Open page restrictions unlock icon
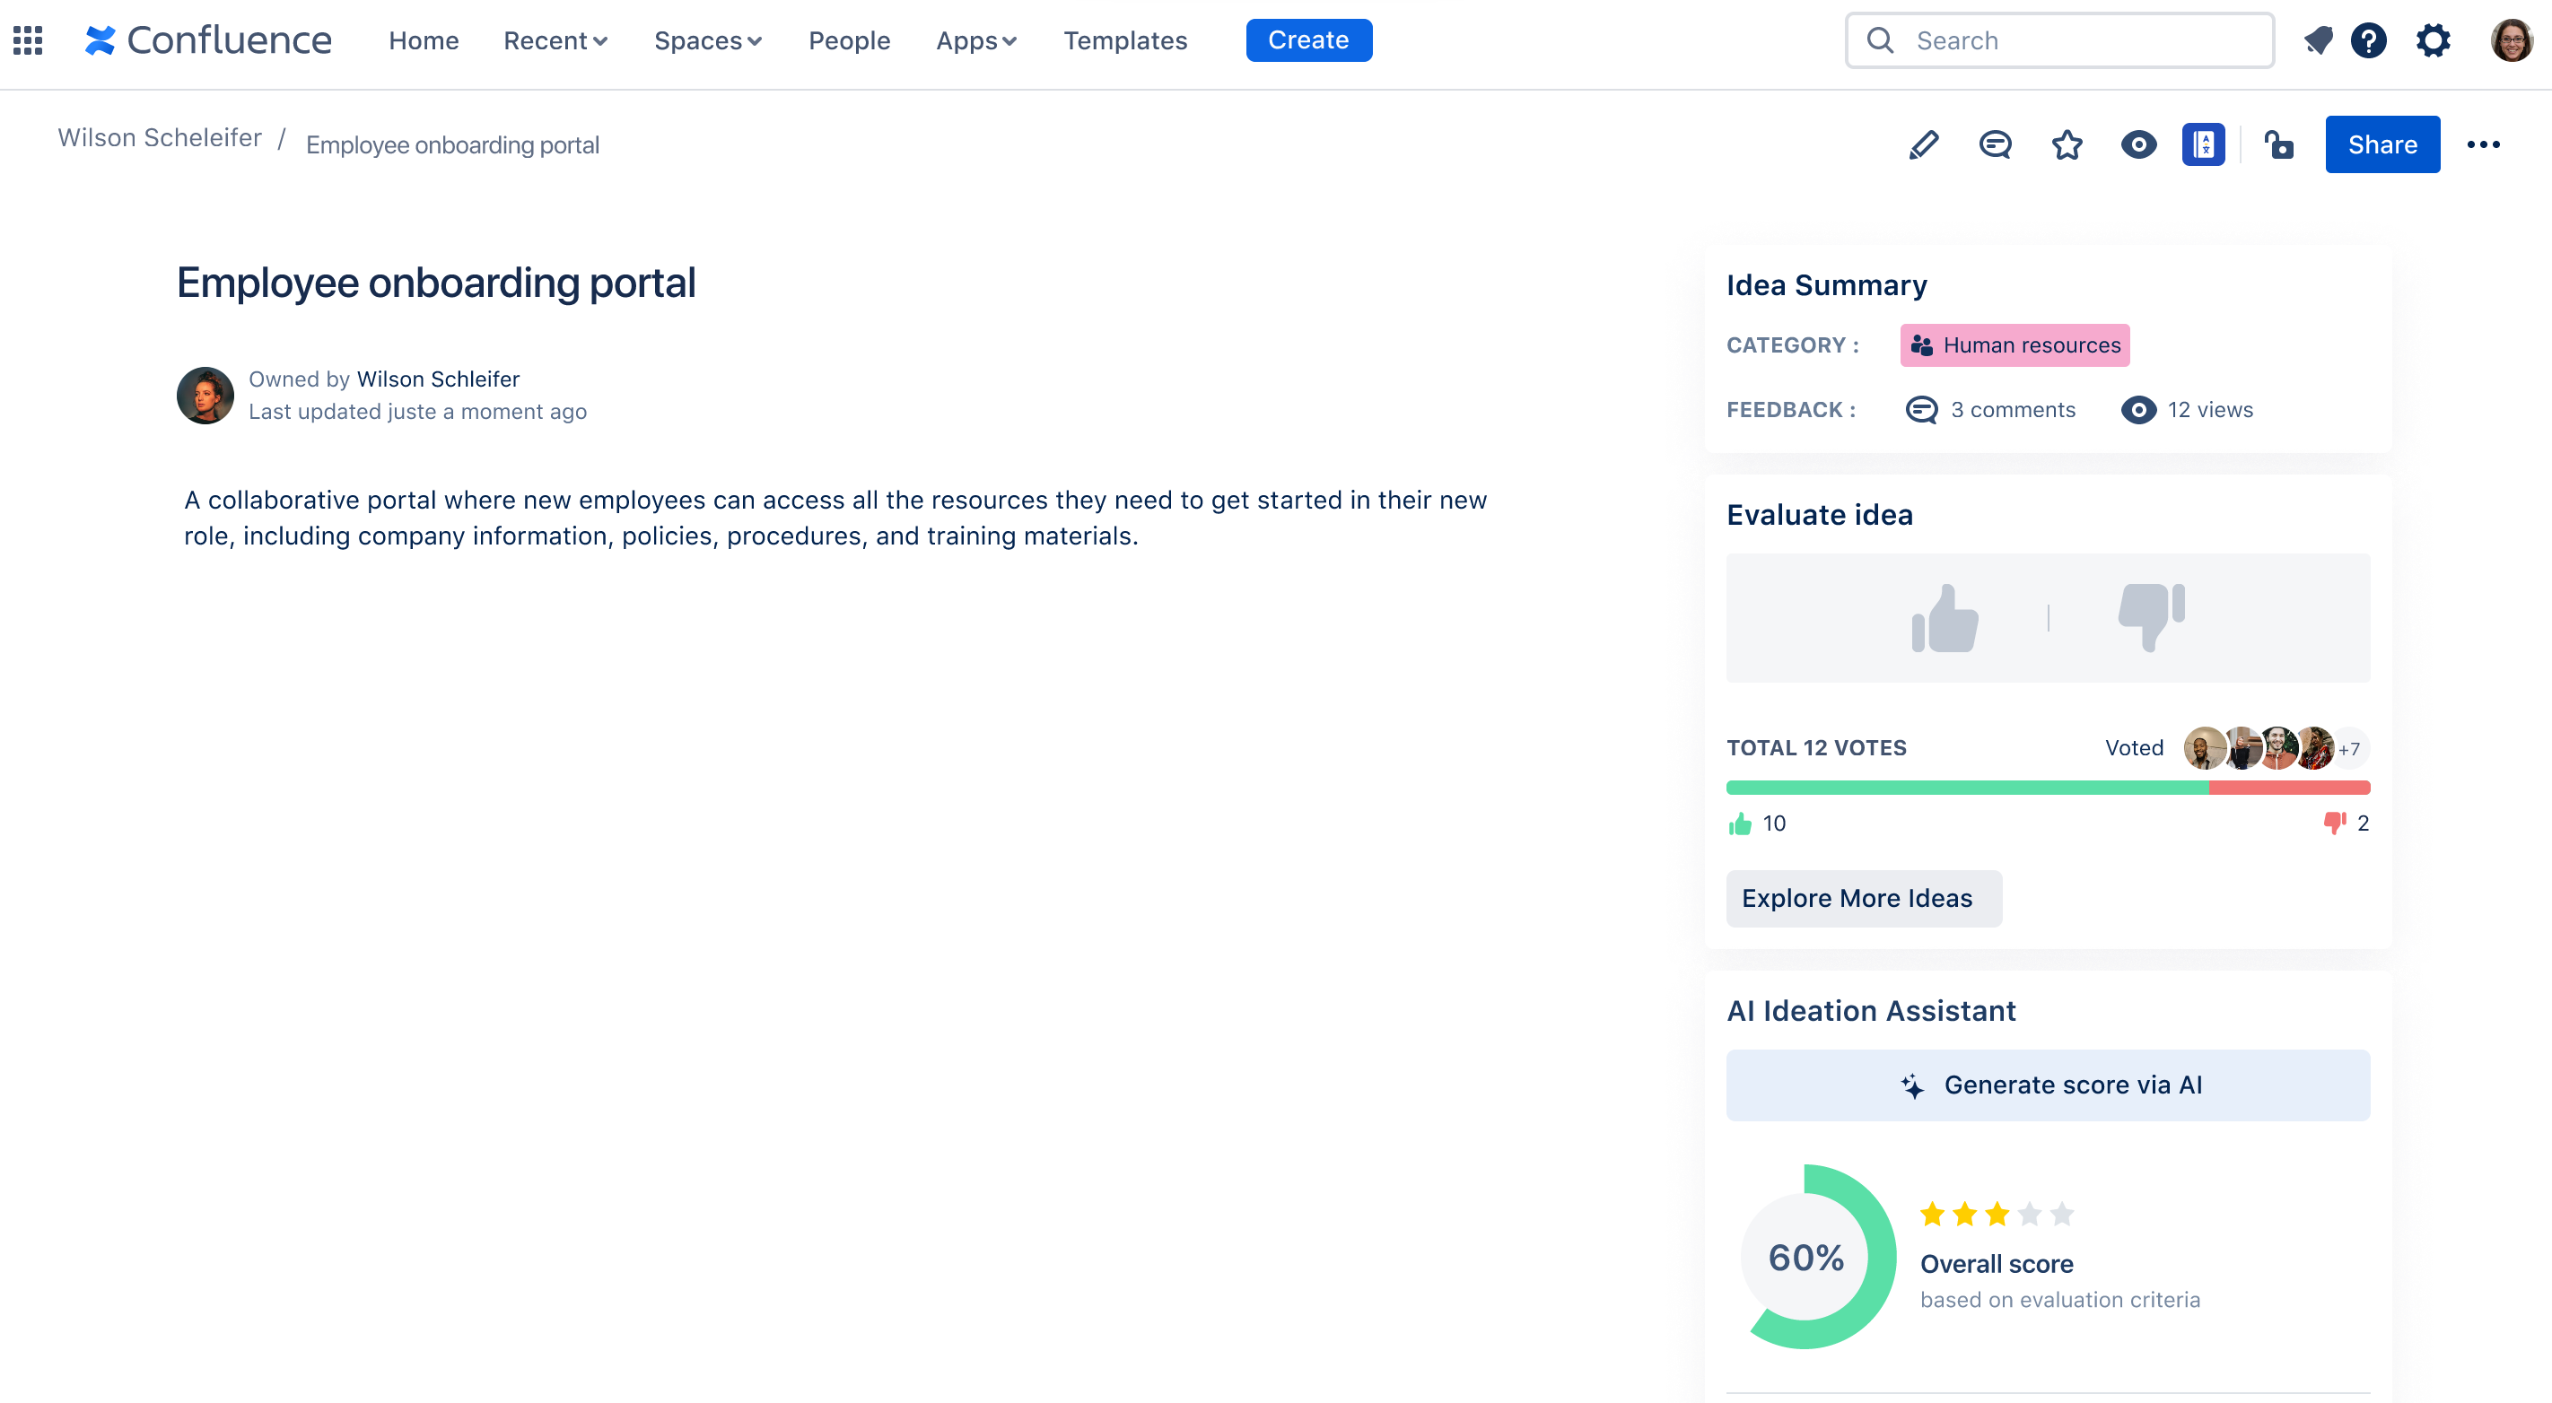2552x1403 pixels. point(2278,144)
